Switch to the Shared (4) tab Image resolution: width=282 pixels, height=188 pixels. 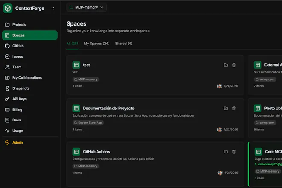coord(124,44)
